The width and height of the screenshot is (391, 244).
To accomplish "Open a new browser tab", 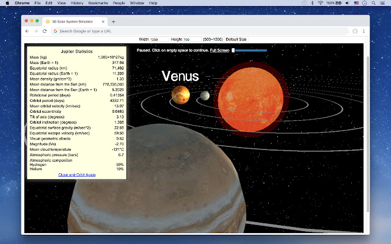I will 113,21.
